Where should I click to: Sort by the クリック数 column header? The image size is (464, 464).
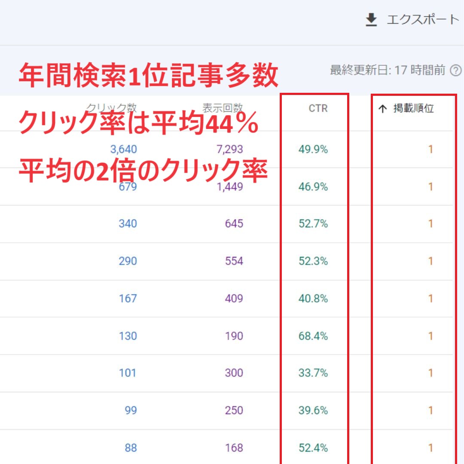(111, 108)
